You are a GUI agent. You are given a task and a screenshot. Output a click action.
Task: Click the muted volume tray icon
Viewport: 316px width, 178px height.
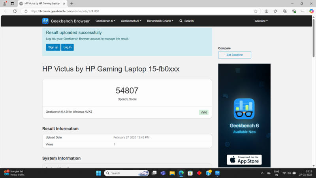pos(289,173)
